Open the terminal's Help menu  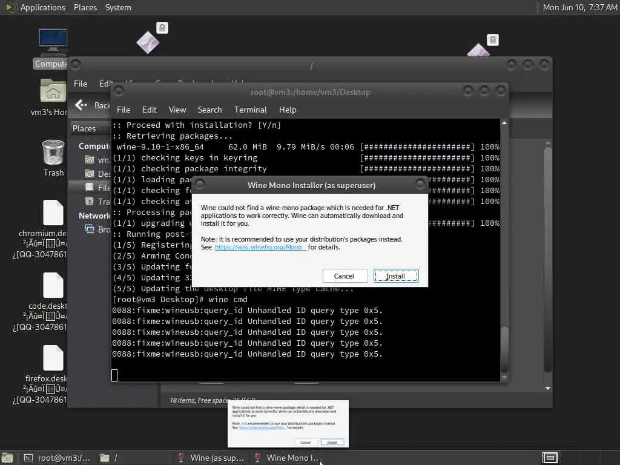[288, 110]
